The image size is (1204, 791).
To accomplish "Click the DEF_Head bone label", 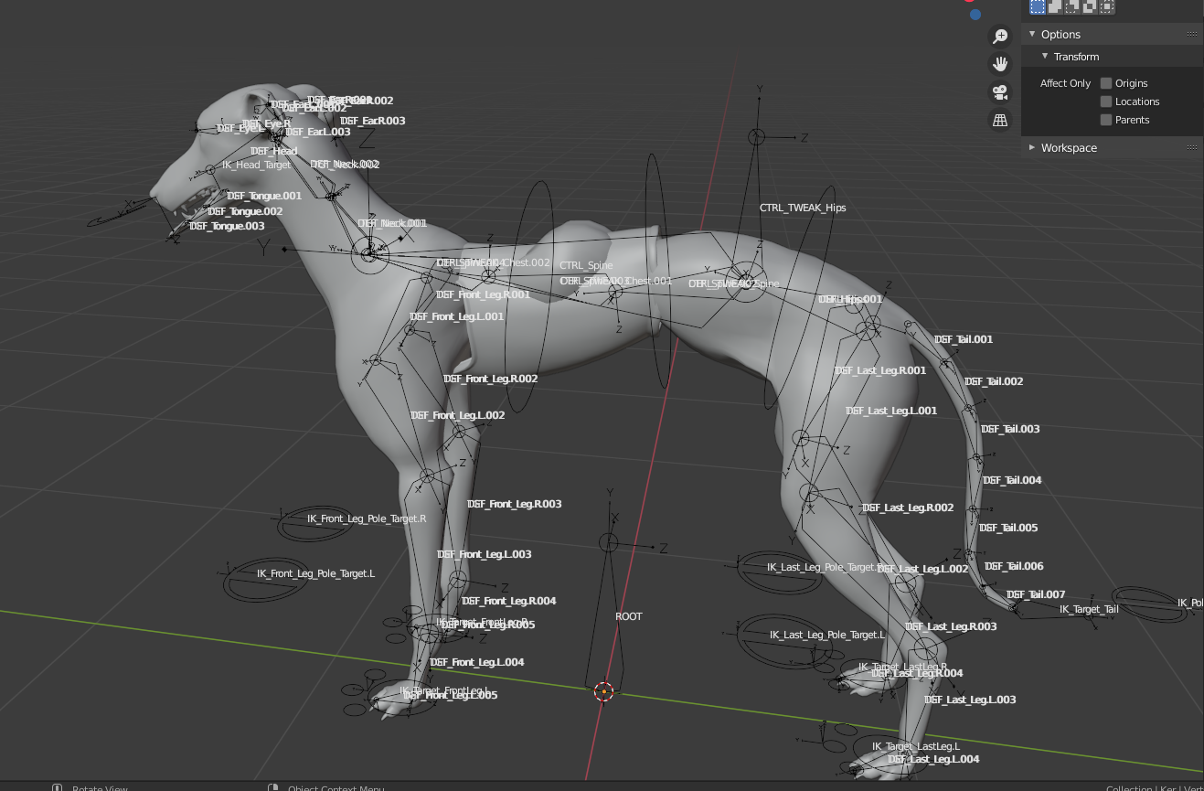I will click(x=274, y=151).
